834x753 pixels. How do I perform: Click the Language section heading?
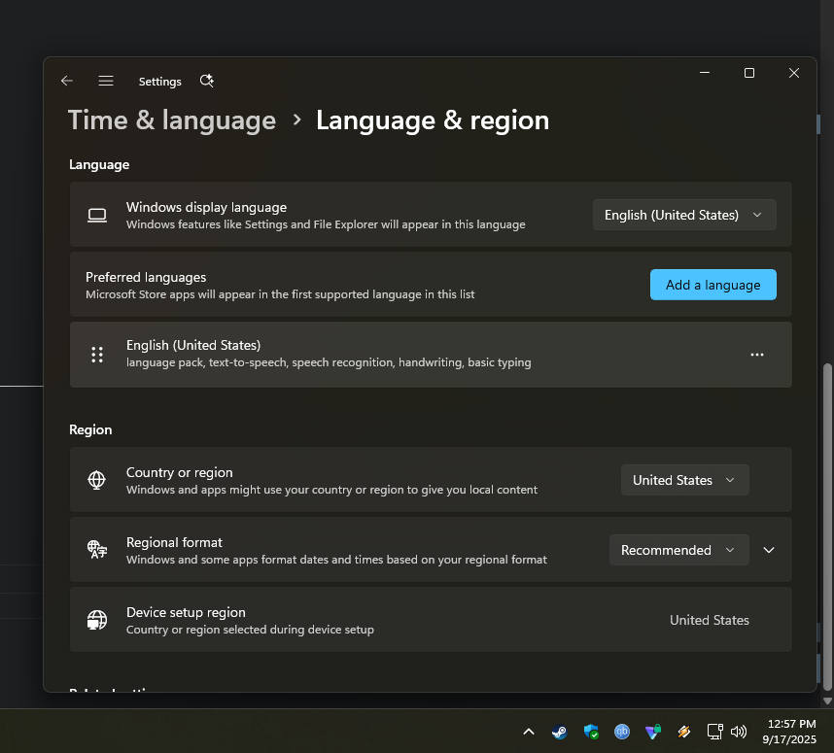coord(99,164)
